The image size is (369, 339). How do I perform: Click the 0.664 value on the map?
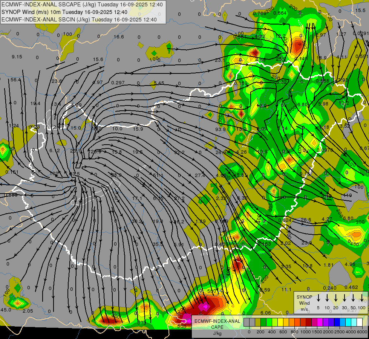(280, 13)
